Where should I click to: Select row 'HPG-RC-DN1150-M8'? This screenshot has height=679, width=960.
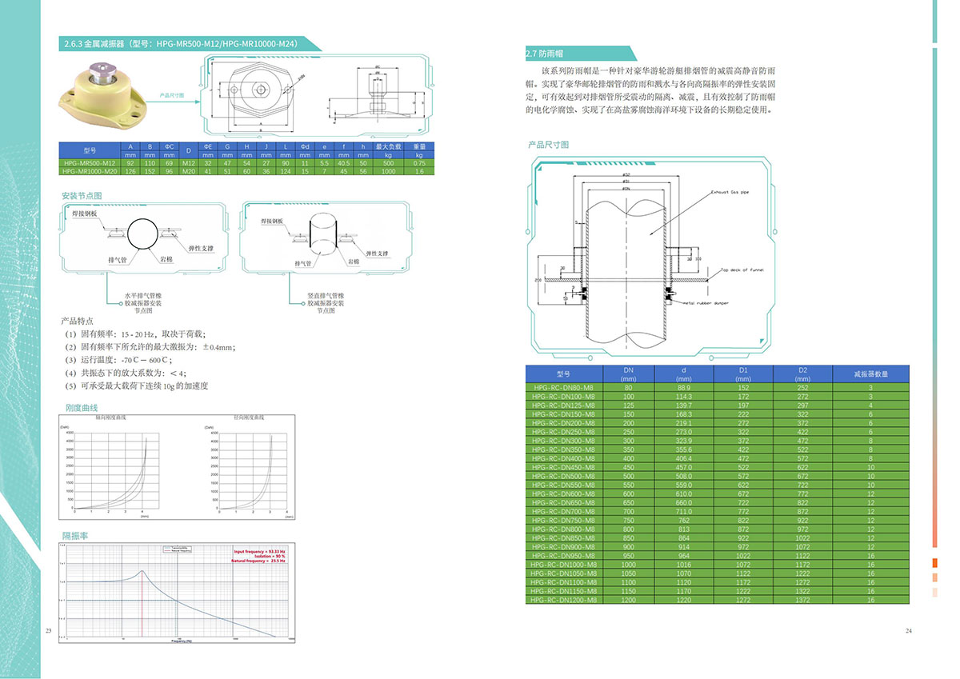pos(718,591)
